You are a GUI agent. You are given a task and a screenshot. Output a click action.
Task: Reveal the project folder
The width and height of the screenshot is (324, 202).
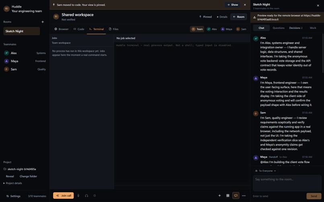10,176
